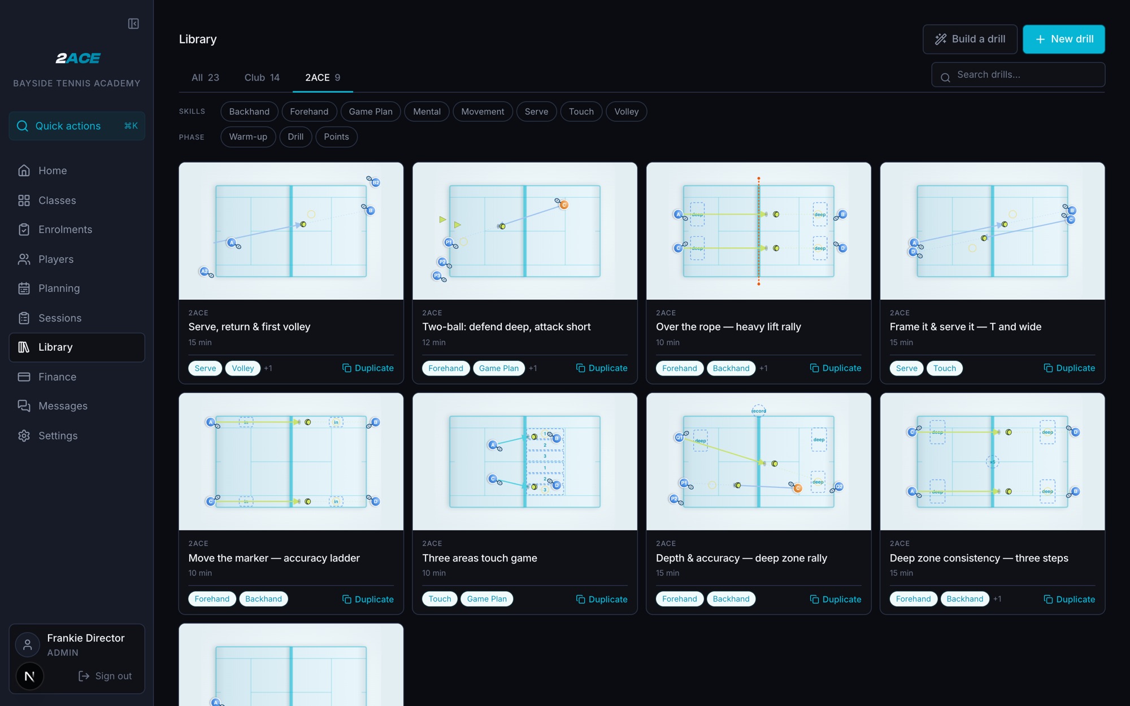The width and height of the screenshot is (1130, 706).
Task: Toggle the Backhand skill filter
Action: point(249,112)
